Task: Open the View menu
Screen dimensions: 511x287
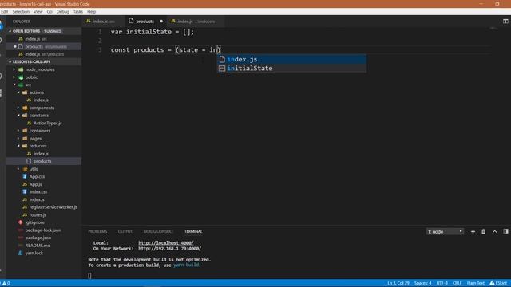Action: (x=38, y=11)
